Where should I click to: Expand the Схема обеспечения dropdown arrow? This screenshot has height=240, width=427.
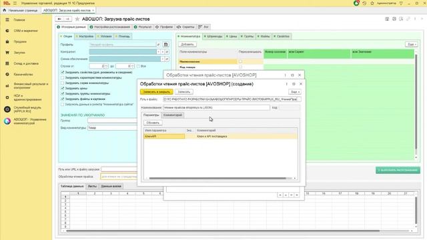(163, 59)
